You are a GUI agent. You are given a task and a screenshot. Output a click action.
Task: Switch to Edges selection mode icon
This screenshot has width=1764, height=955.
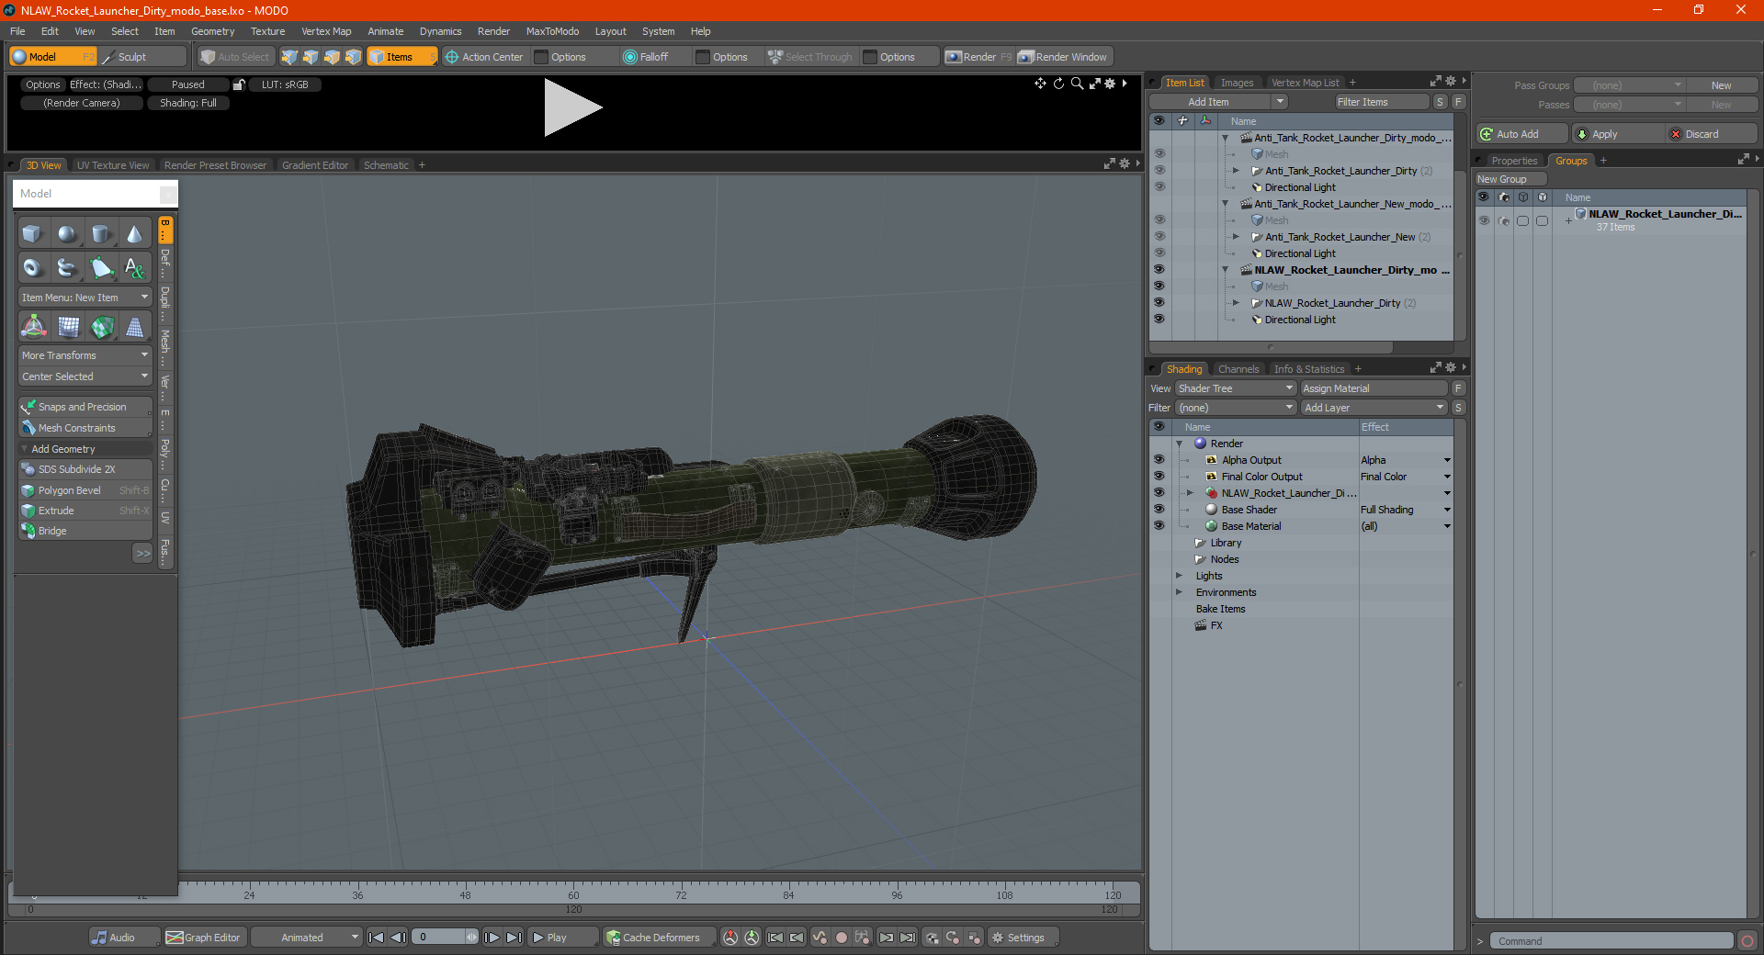(x=311, y=57)
